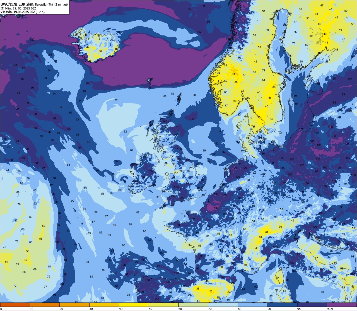Click the value 24 in the Alps
The height and width of the screenshot is (311, 357).
[260, 237]
